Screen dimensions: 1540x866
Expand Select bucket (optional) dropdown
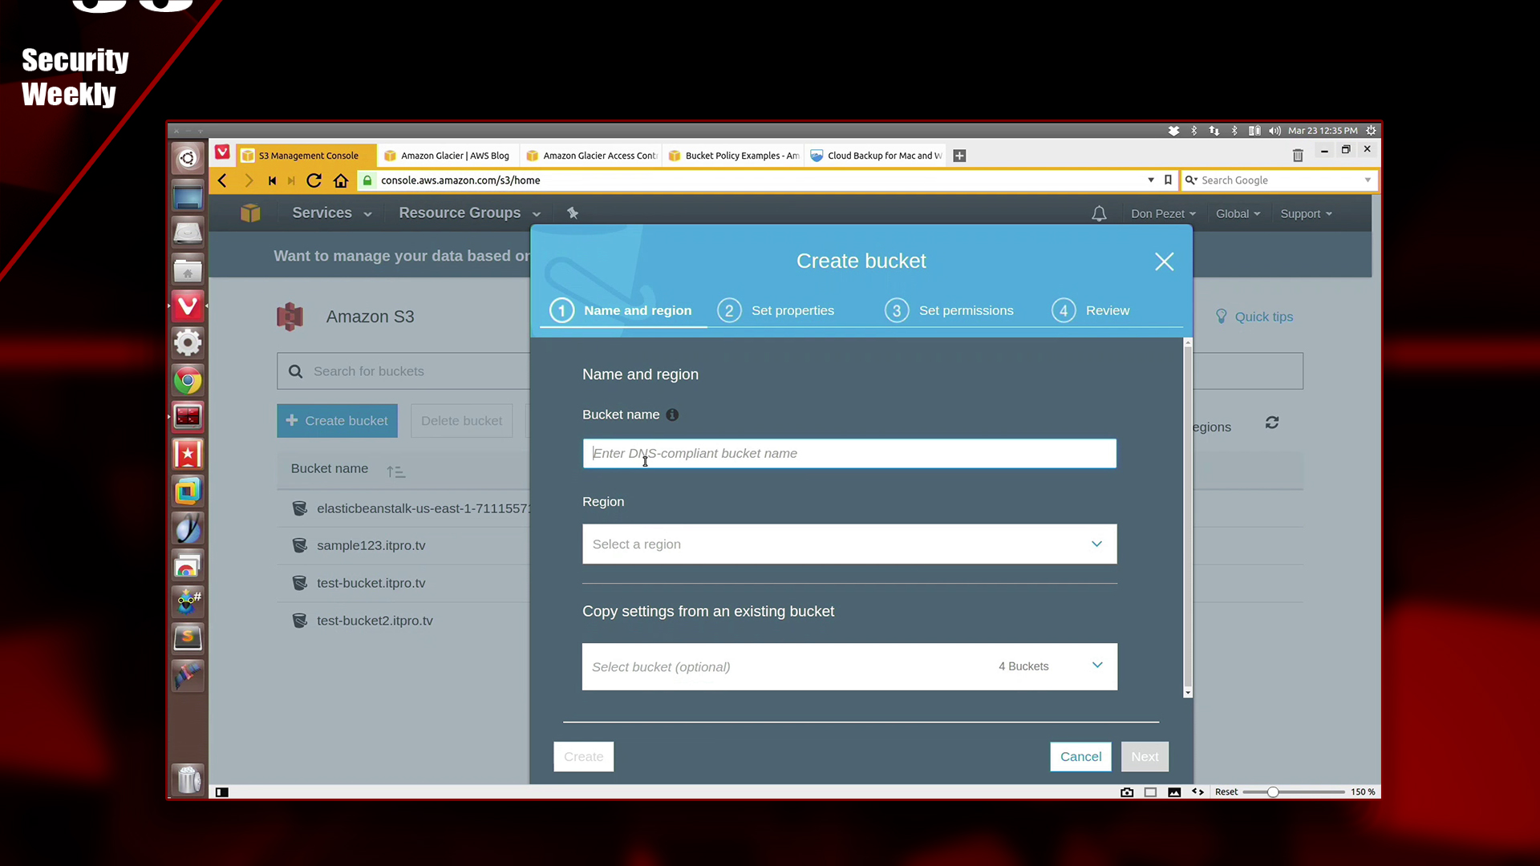point(849,667)
